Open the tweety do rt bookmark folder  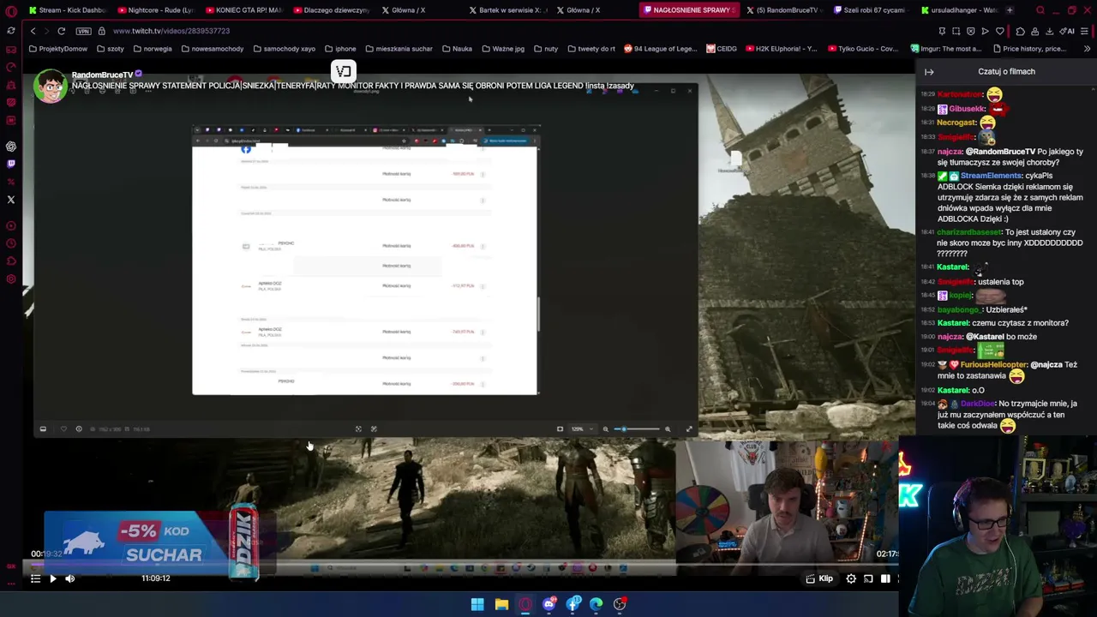[590, 49]
